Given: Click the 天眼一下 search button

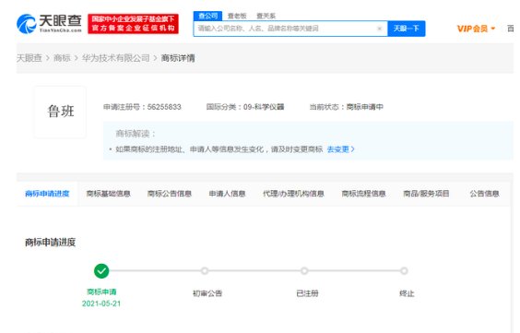Looking at the screenshot, I should click(407, 29).
